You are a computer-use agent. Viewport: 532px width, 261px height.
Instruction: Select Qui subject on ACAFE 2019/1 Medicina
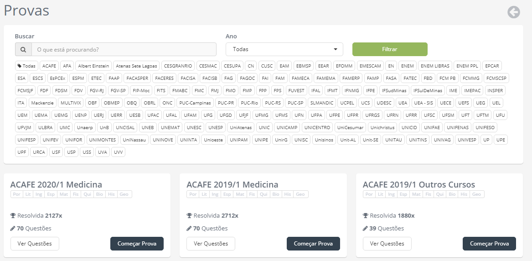click(263, 194)
